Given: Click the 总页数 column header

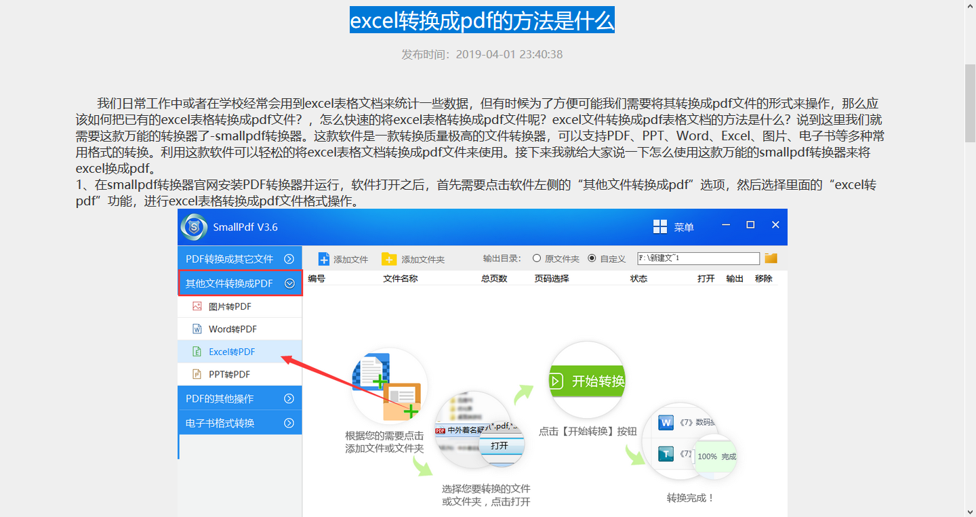Looking at the screenshot, I should click(x=494, y=278).
